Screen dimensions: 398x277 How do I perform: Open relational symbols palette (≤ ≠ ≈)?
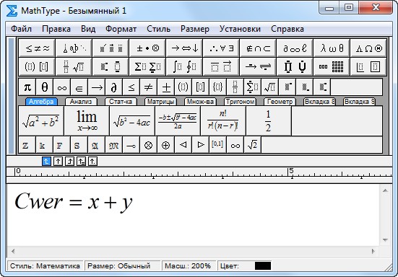coord(37,48)
